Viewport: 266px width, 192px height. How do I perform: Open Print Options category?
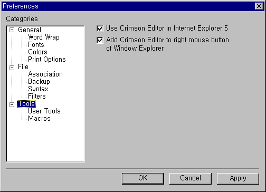click(47, 60)
